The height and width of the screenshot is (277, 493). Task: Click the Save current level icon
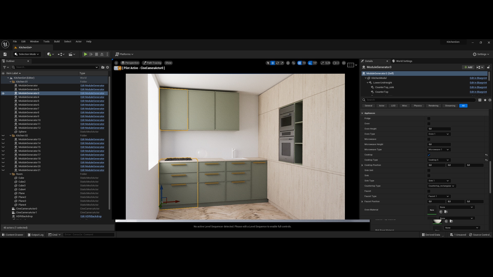point(5,54)
